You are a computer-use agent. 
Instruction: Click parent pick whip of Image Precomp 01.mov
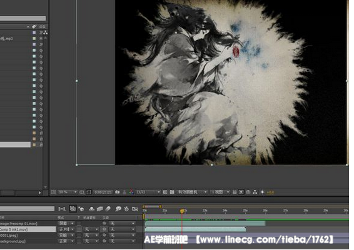pyautogui.click(x=104, y=223)
